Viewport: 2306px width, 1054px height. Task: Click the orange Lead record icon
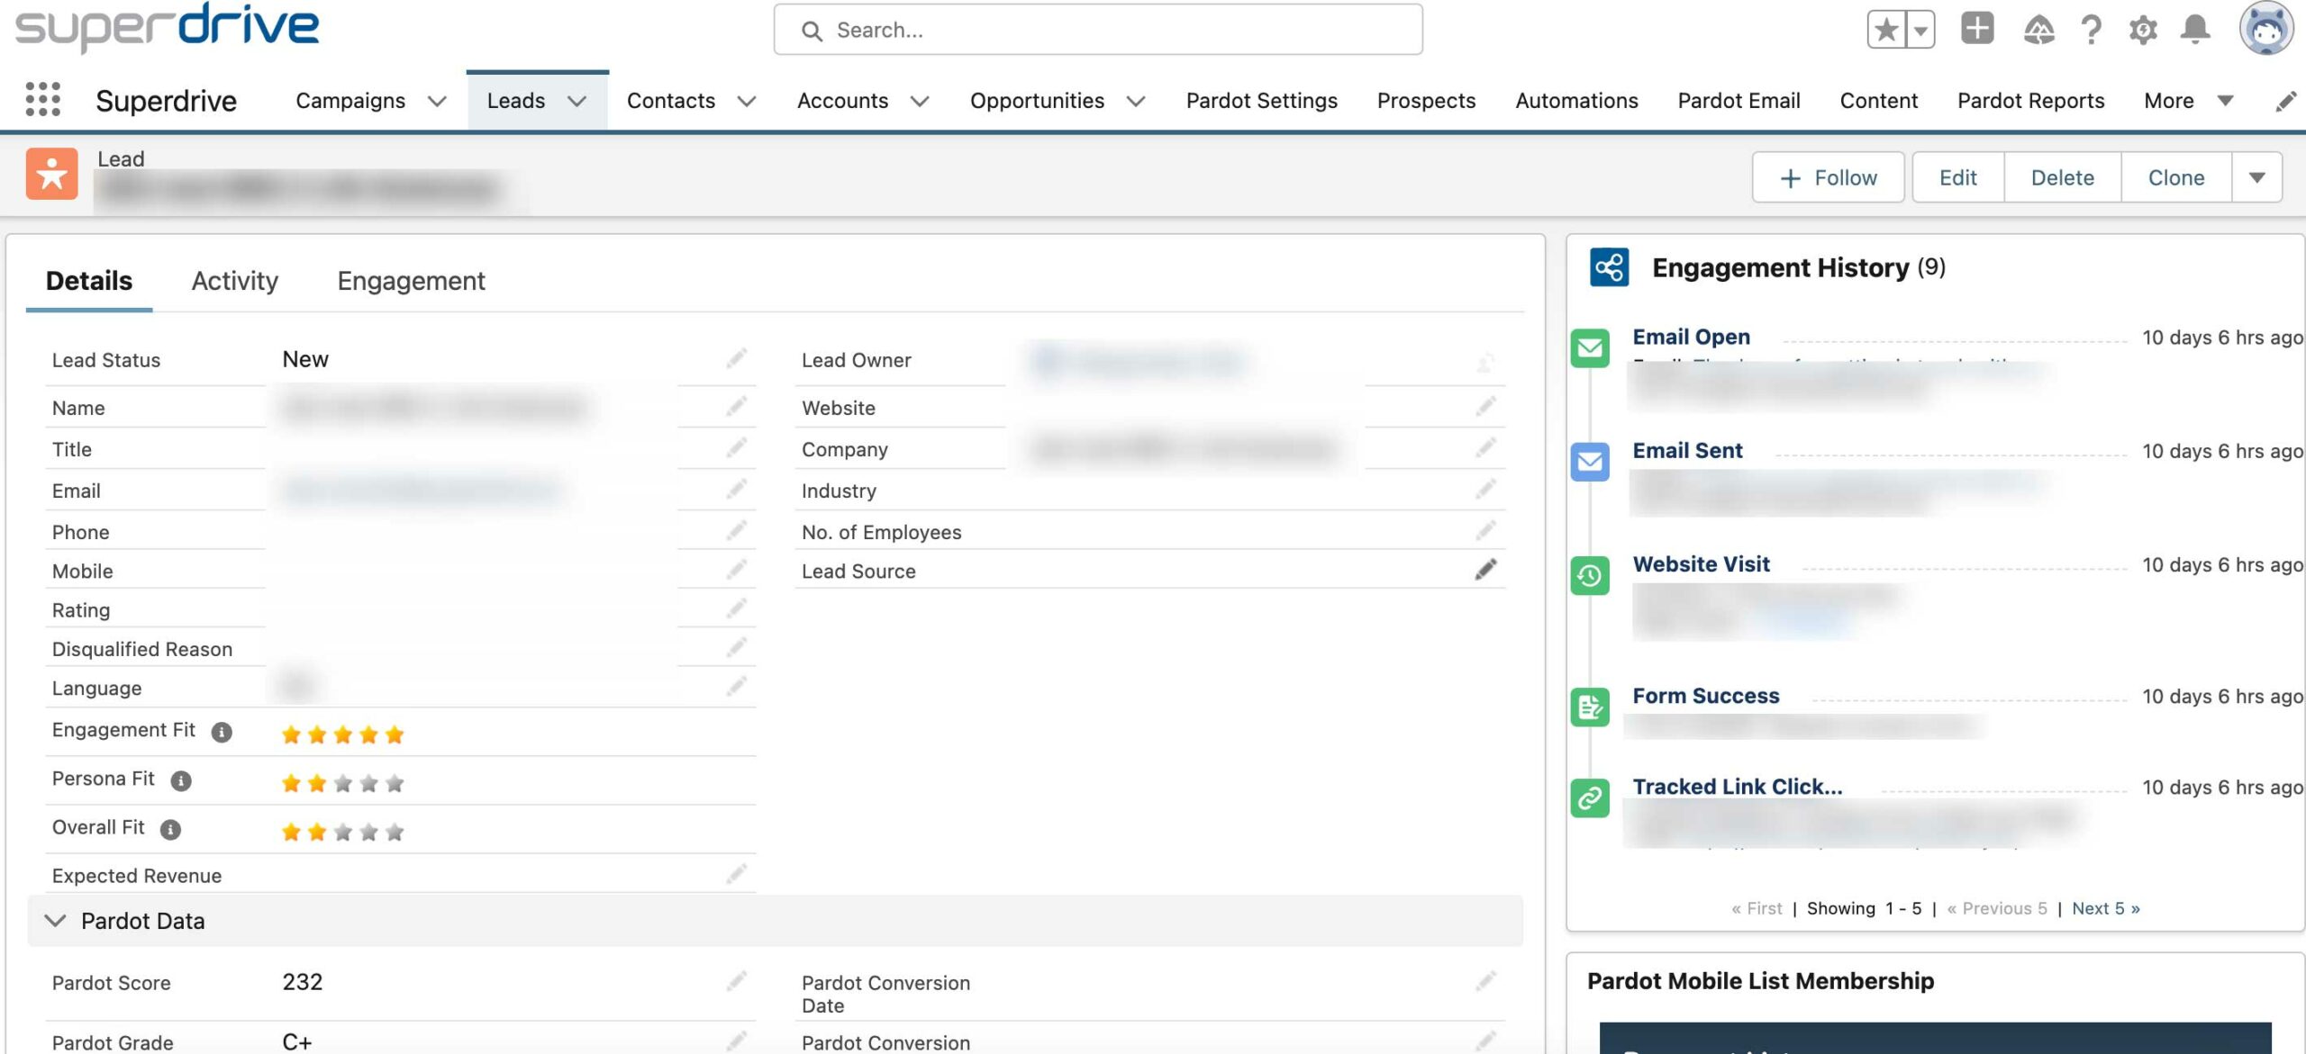click(51, 174)
